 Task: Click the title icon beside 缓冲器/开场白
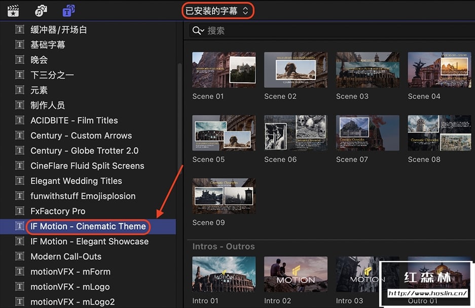[20, 29]
